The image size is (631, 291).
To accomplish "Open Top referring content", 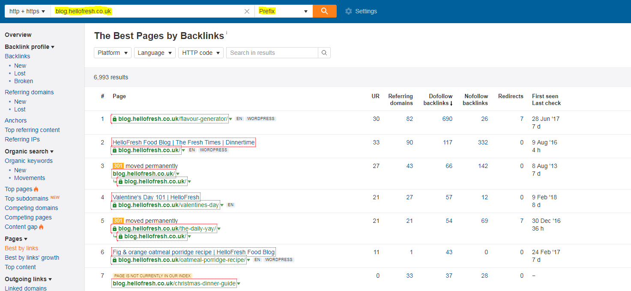I will pos(32,130).
